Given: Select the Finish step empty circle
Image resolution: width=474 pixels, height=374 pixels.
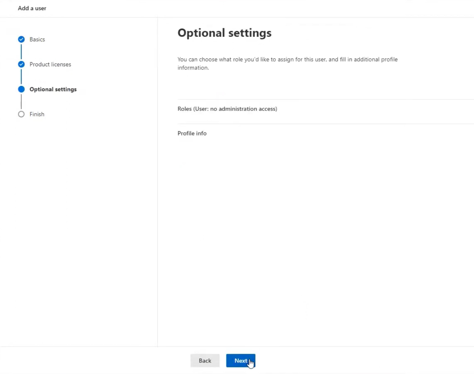Looking at the screenshot, I should tap(21, 114).
